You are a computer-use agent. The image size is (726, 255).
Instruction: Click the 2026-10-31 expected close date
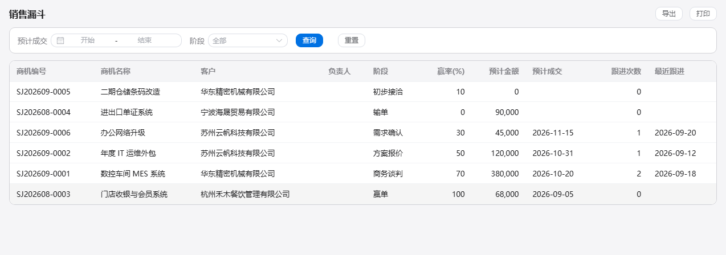tap(553, 153)
